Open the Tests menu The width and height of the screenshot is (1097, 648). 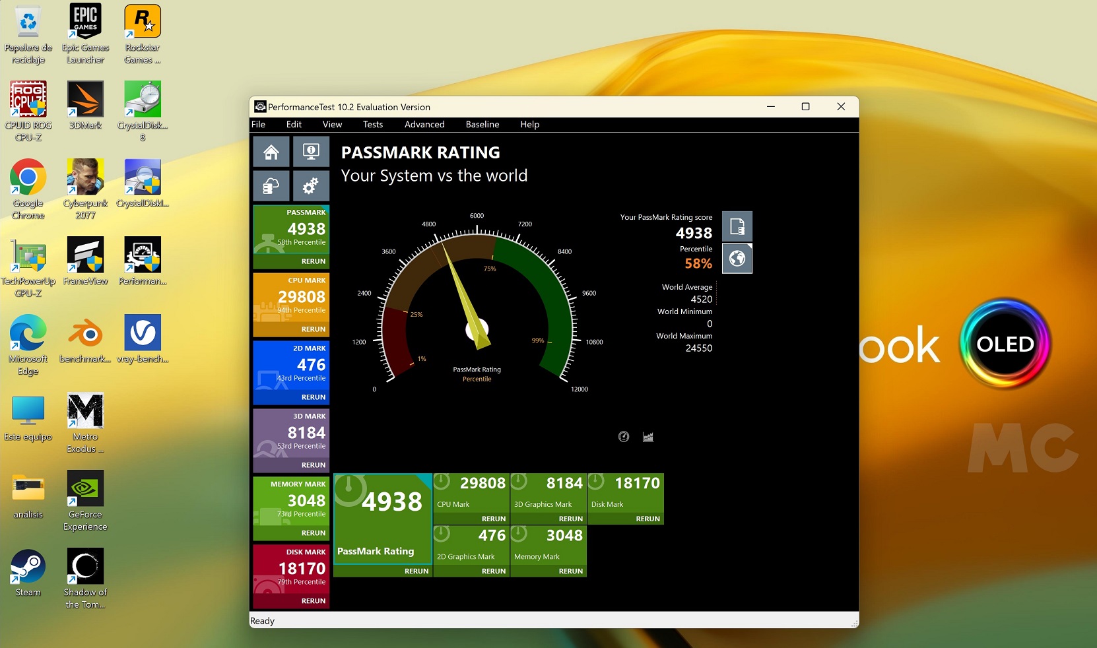tap(372, 124)
